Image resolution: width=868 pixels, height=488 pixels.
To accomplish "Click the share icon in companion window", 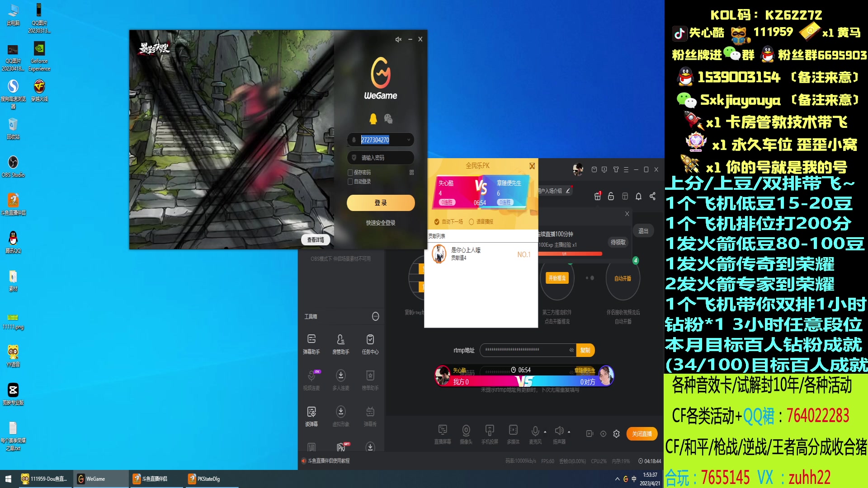I will point(652,196).
